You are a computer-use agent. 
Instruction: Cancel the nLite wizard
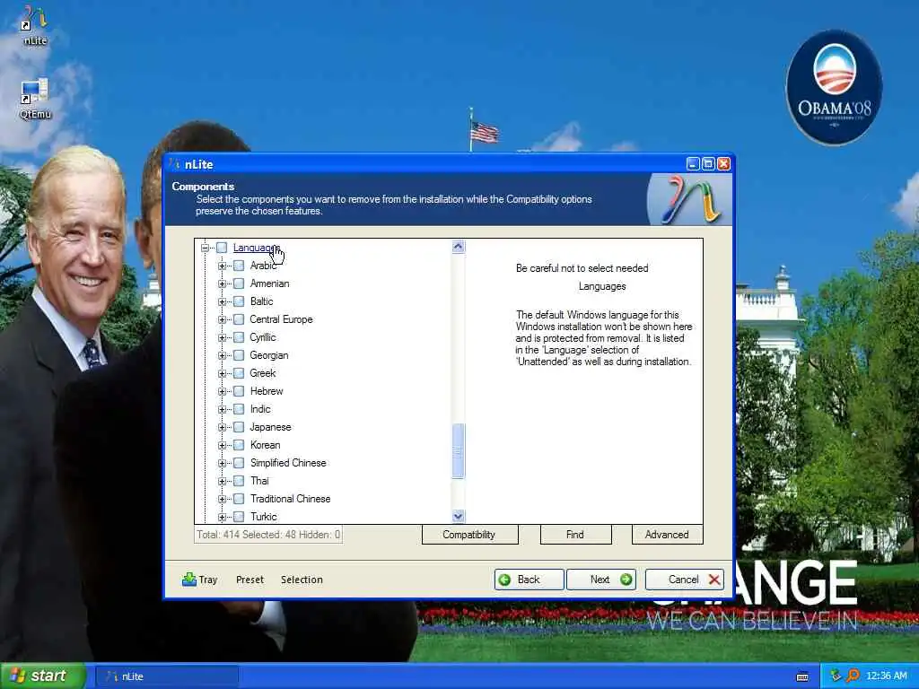point(685,580)
